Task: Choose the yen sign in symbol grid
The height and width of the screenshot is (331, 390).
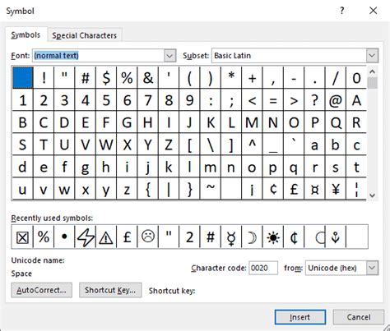Action: pos(336,189)
